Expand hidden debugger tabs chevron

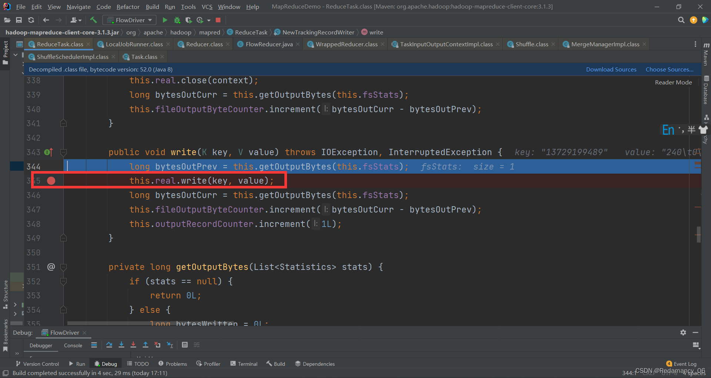[x=17, y=353]
